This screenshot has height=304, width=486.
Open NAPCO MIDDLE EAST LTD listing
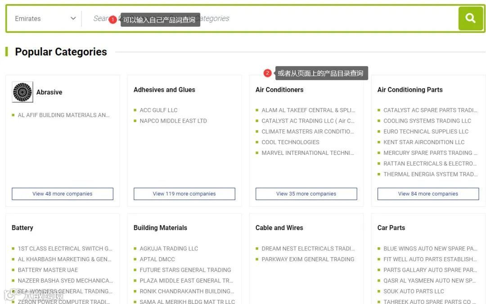173,121
